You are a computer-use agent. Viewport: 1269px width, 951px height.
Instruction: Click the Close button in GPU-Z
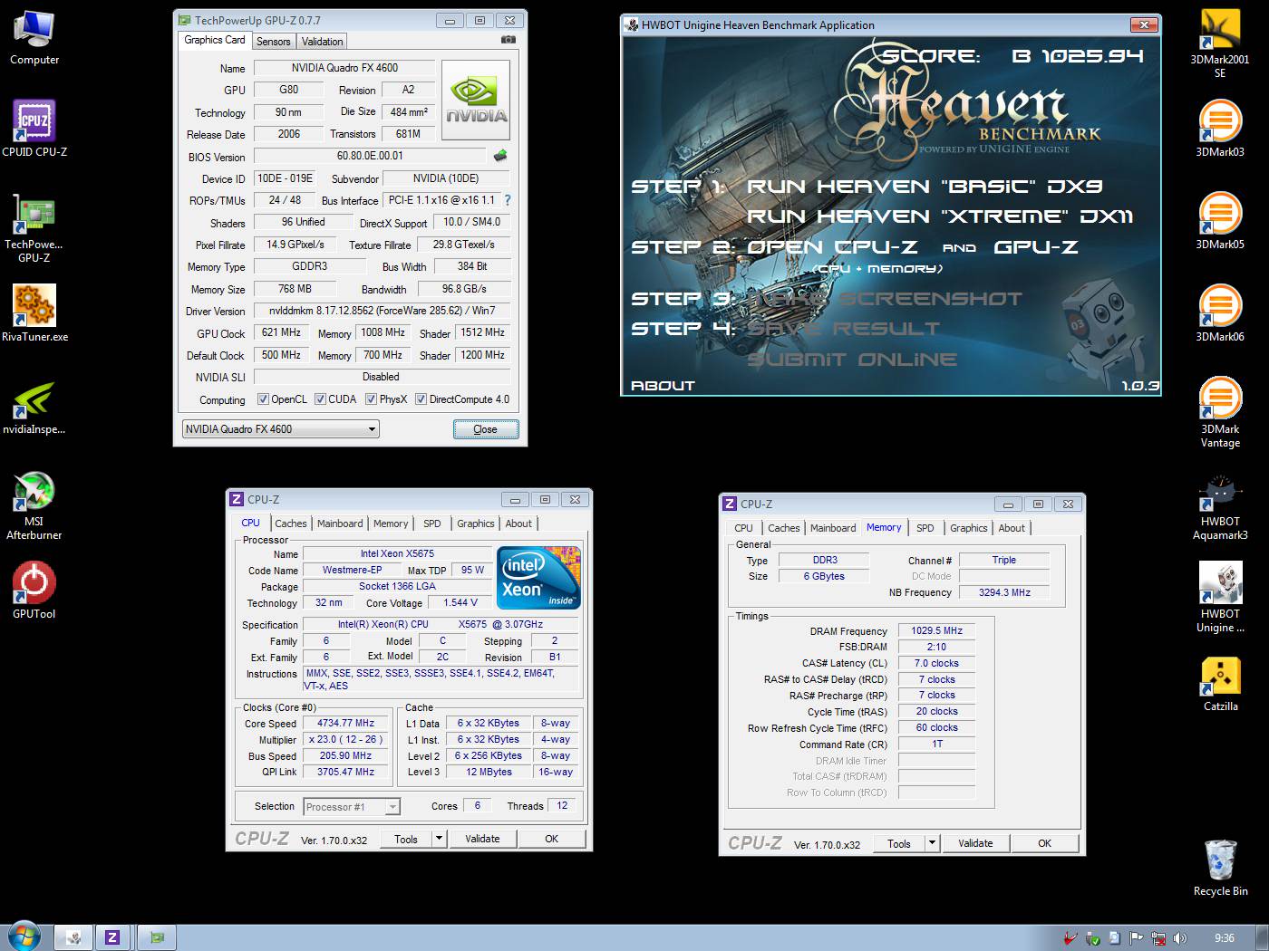point(486,429)
